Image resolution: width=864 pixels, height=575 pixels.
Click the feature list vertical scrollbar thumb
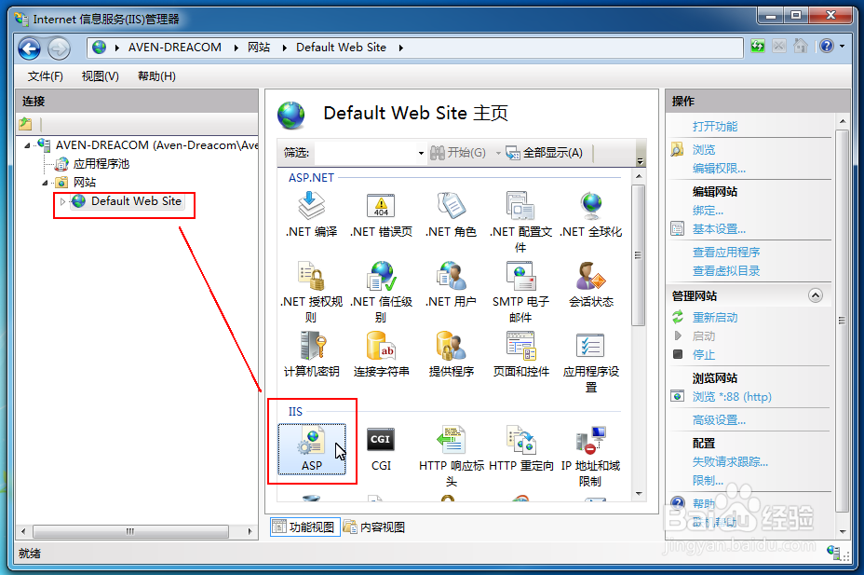(x=638, y=254)
